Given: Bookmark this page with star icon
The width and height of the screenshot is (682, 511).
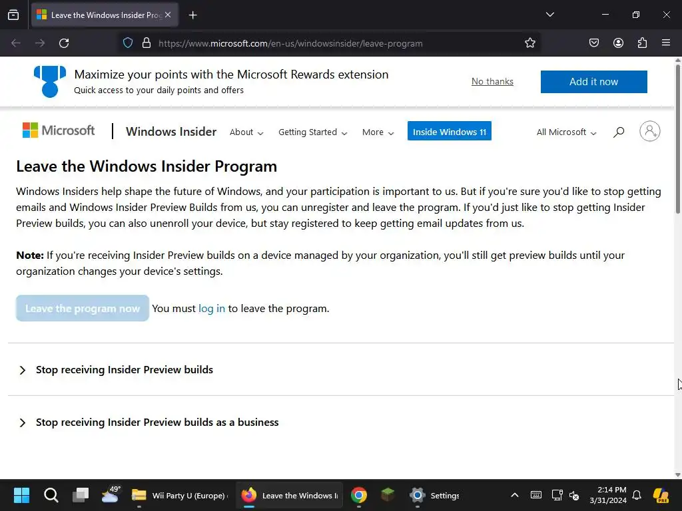Looking at the screenshot, I should click(529, 43).
